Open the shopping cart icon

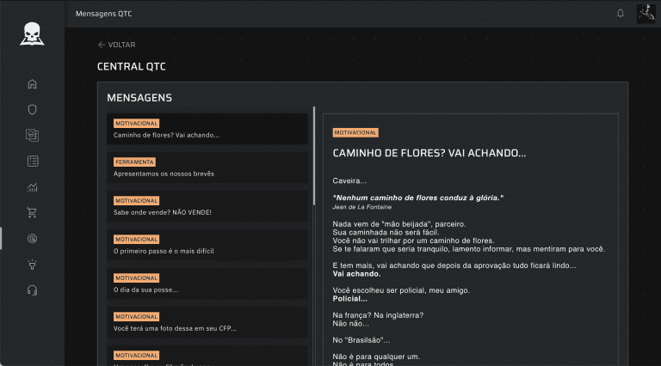pyautogui.click(x=33, y=212)
